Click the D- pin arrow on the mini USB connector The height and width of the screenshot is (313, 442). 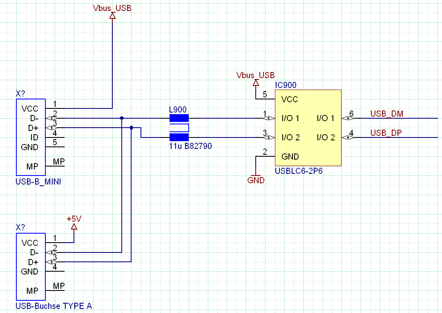pyautogui.click(x=51, y=118)
